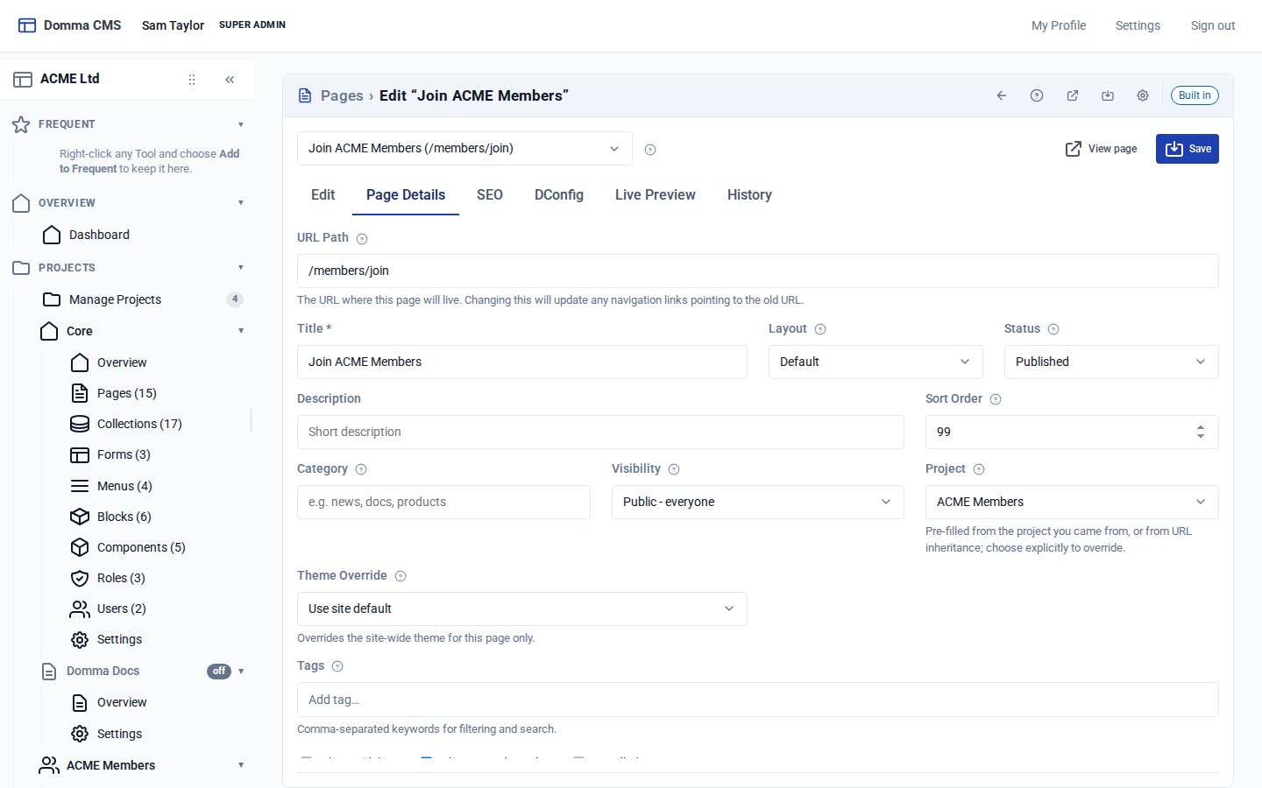
Task: Open Collections (17) in the sidebar
Action: 139,424
